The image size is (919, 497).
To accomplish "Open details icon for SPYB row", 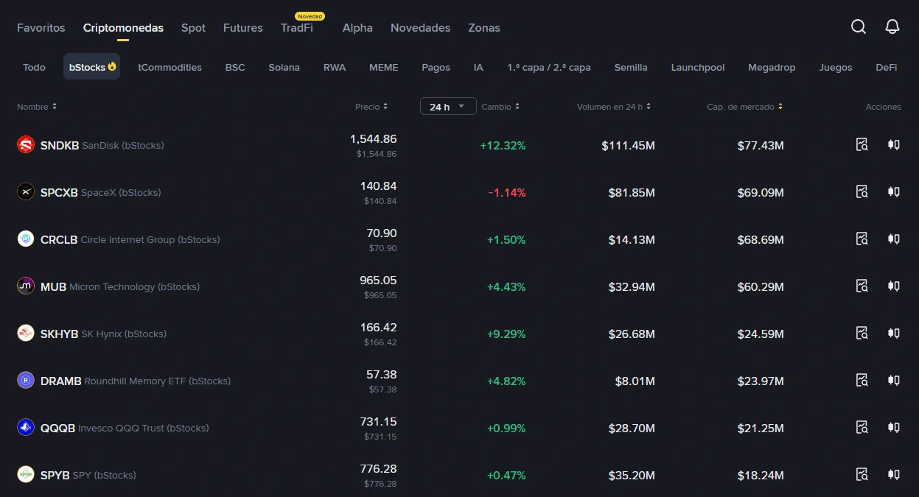I will click(x=862, y=475).
